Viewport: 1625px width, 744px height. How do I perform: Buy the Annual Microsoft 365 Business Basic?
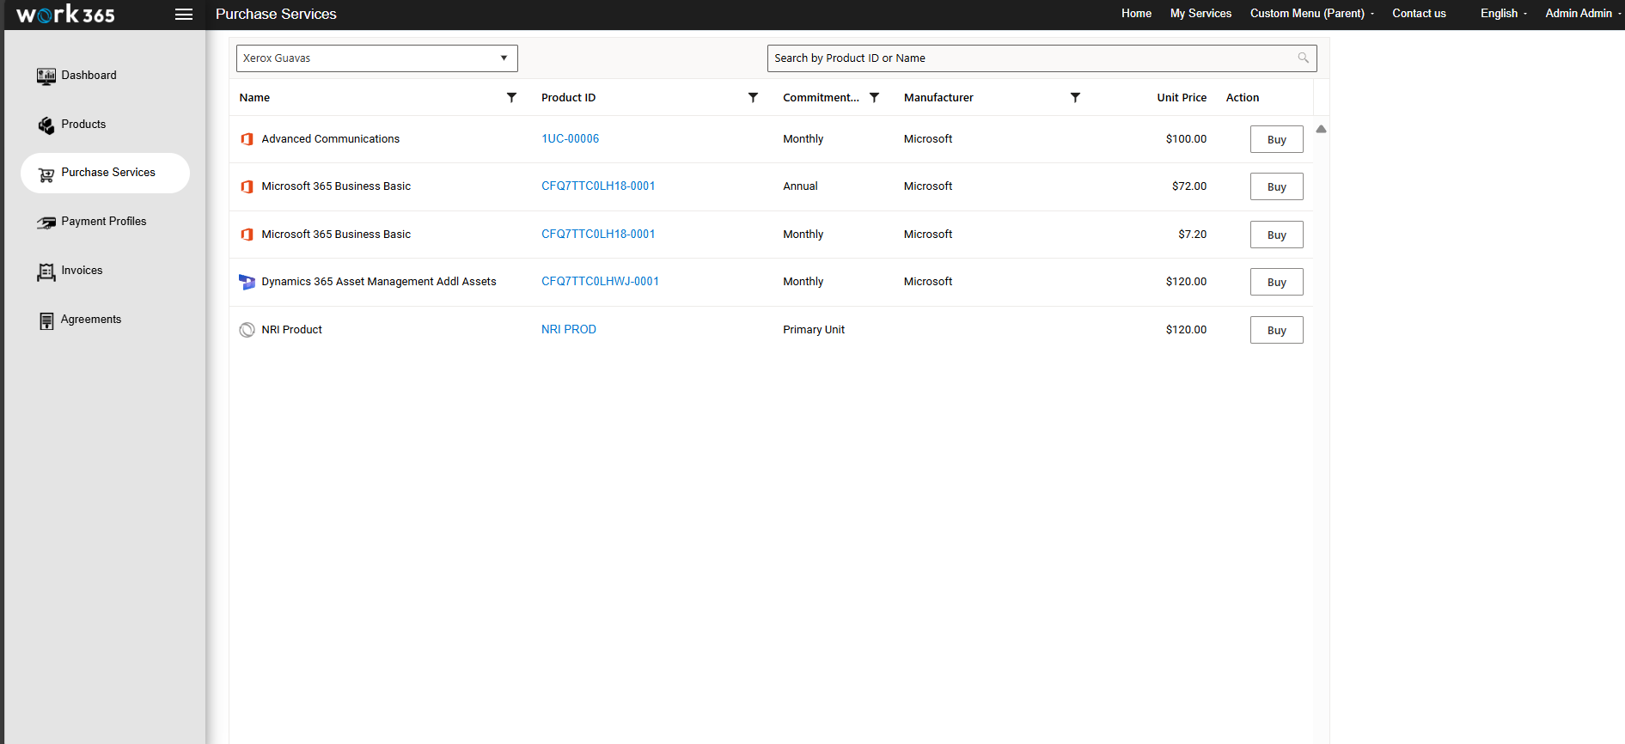[1276, 186]
